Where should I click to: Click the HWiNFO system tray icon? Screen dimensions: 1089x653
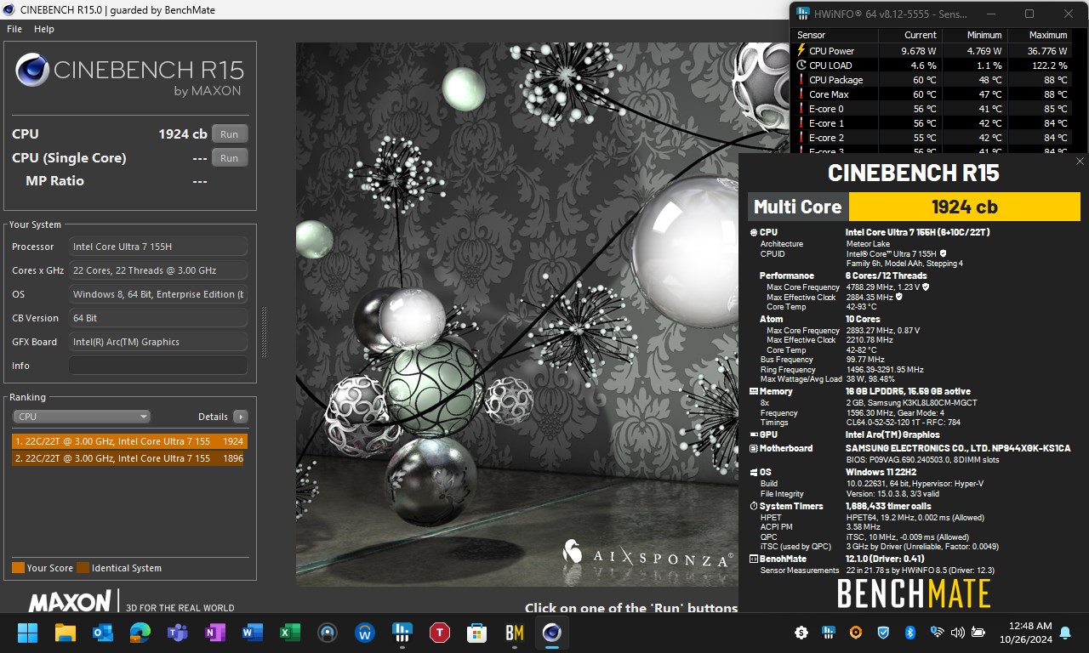point(829,633)
